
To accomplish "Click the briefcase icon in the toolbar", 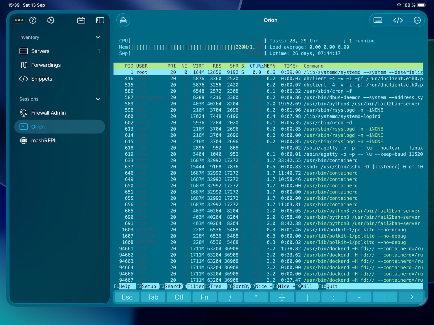I will (81, 20).
